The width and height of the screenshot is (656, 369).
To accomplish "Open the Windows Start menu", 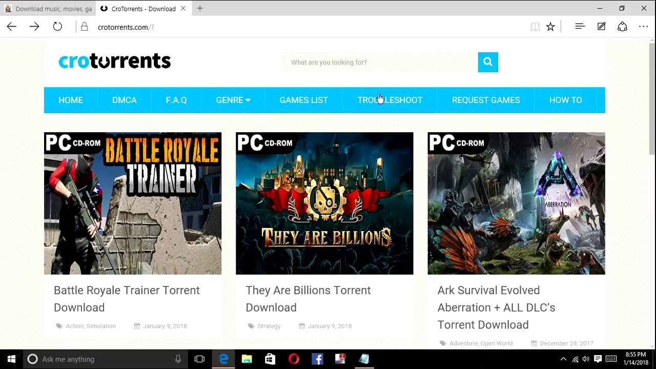I will (11, 359).
